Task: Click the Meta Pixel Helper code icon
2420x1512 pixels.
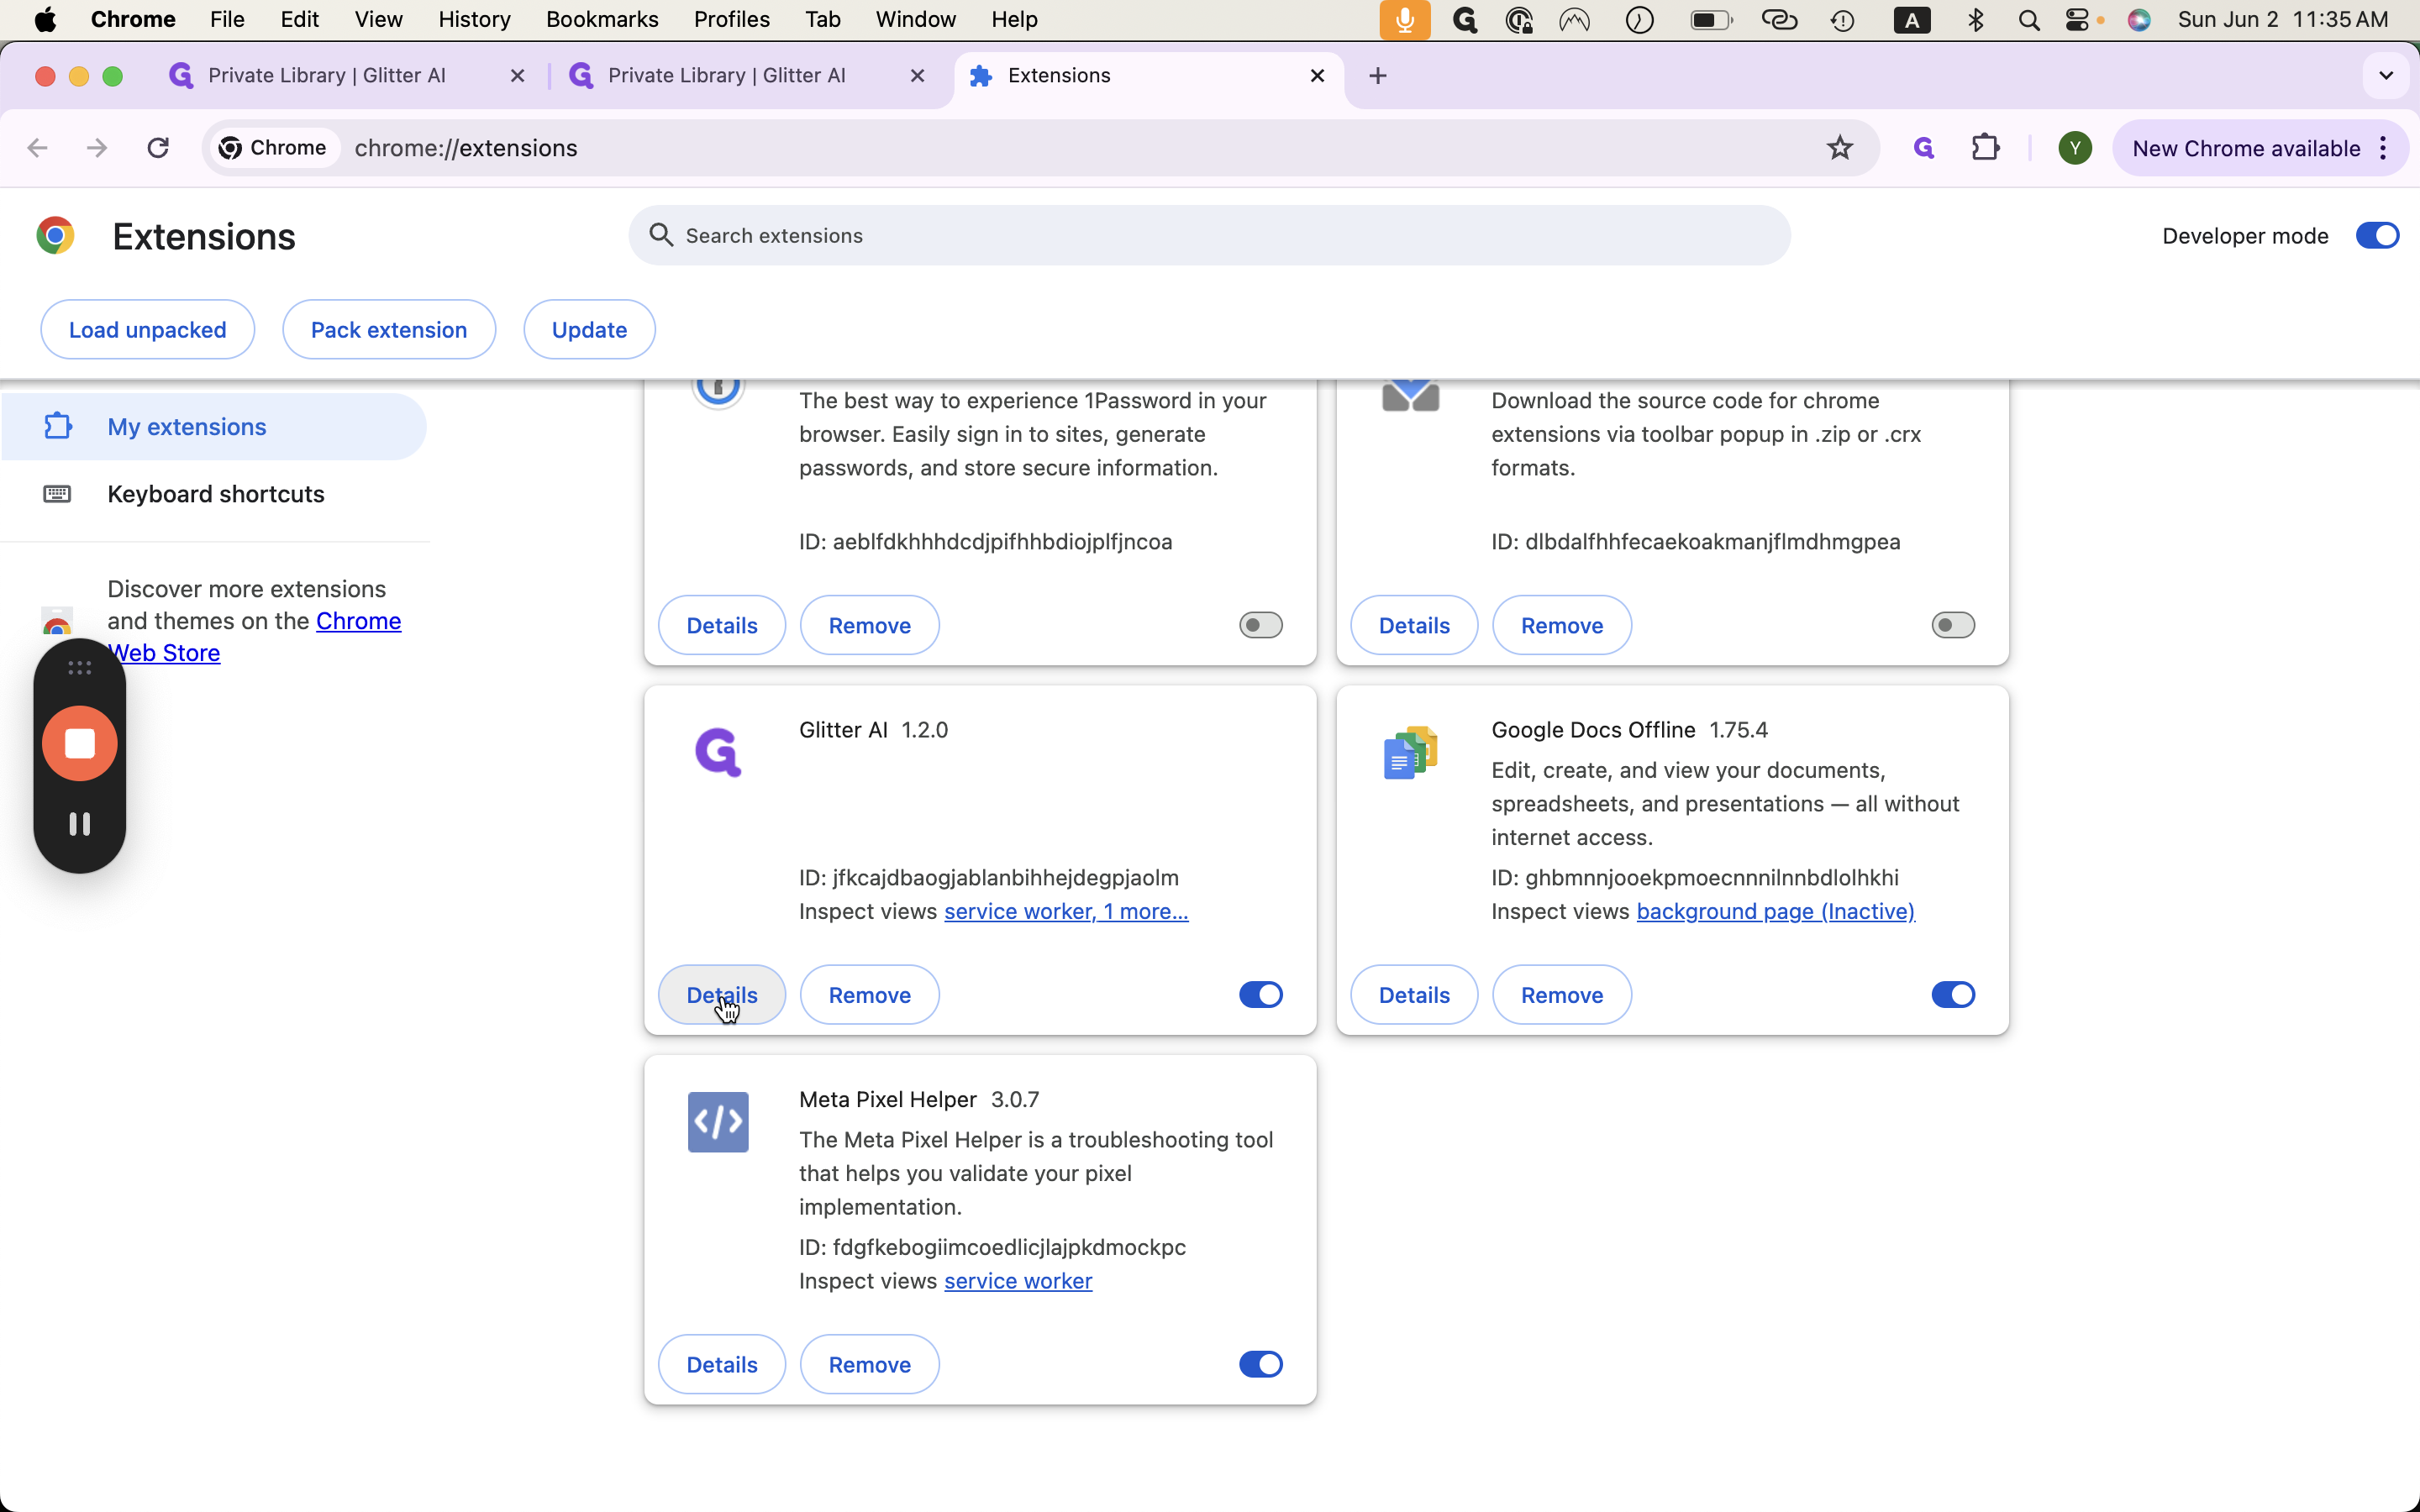Action: pyautogui.click(x=718, y=1122)
